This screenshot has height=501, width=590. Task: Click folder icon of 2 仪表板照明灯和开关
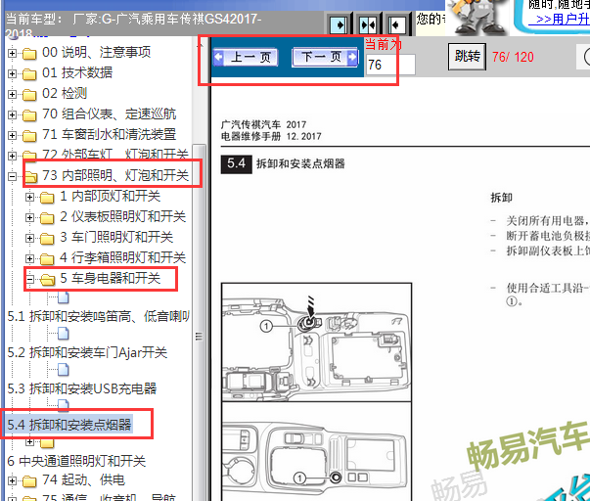[x=47, y=218]
